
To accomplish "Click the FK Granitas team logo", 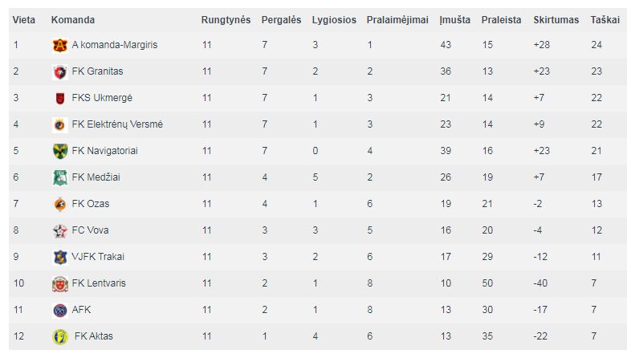I will [x=60, y=71].
